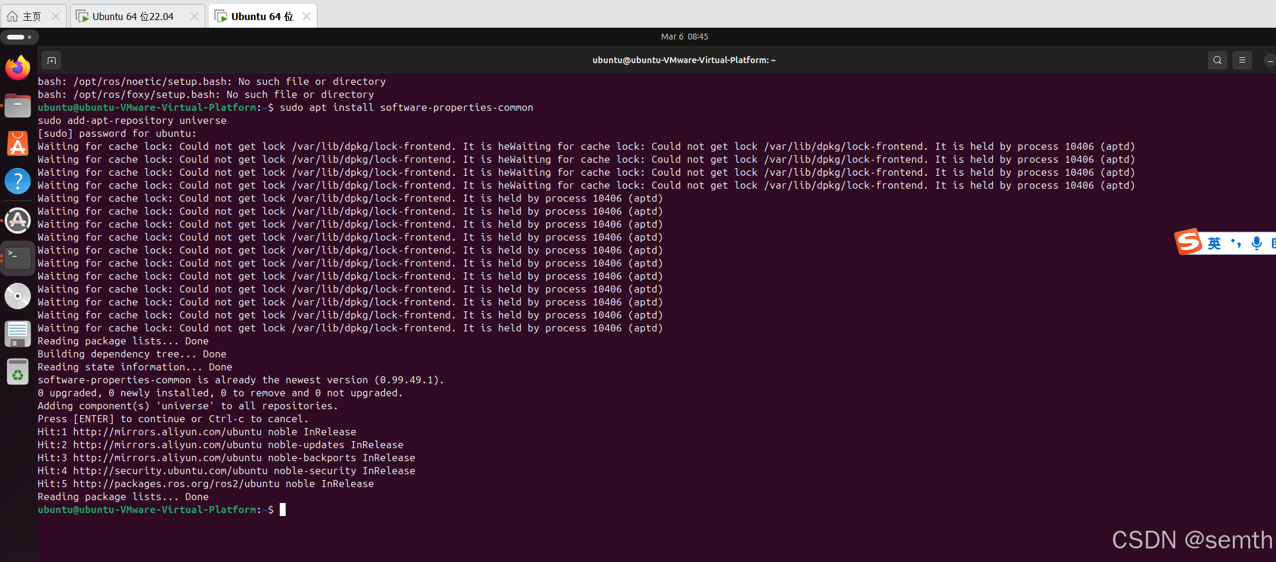
Task: Click the 'Building dependency tree... Done' line
Action: coord(132,354)
